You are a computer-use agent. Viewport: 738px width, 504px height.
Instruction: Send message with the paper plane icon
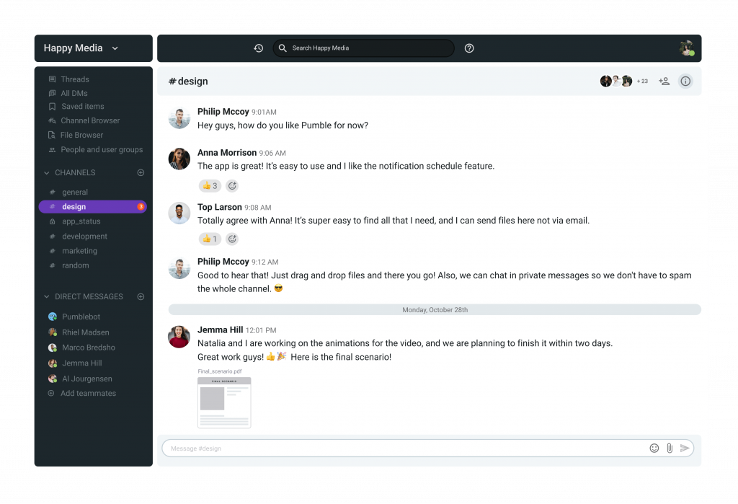pos(685,448)
